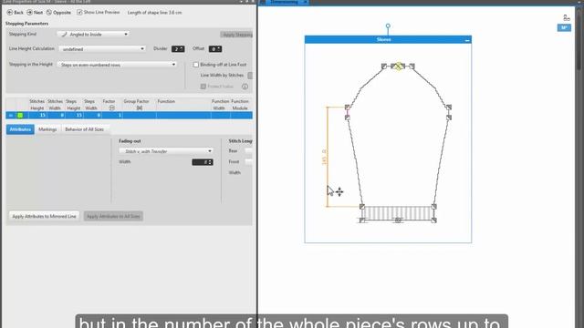
Task: Jump to the Opposite line
Action: pos(58,12)
